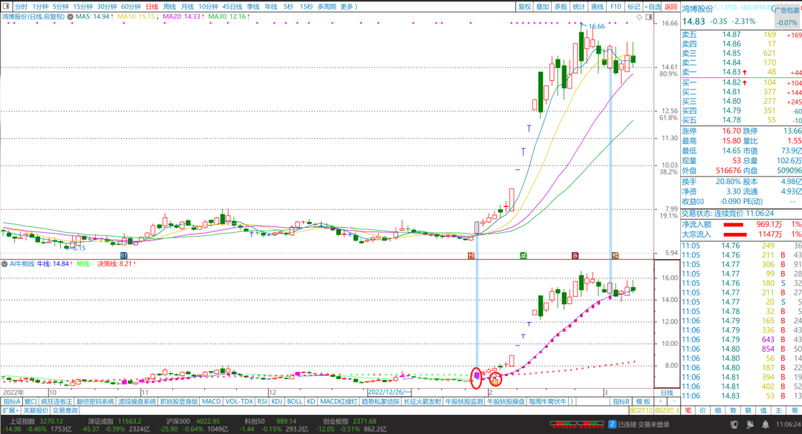
Task: Add stock with +自选 button
Action: 652,7
